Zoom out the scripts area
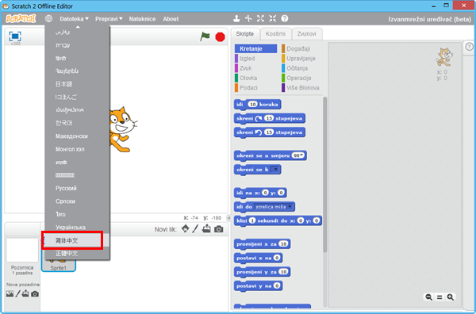The height and width of the screenshot is (314, 476). 429,297
